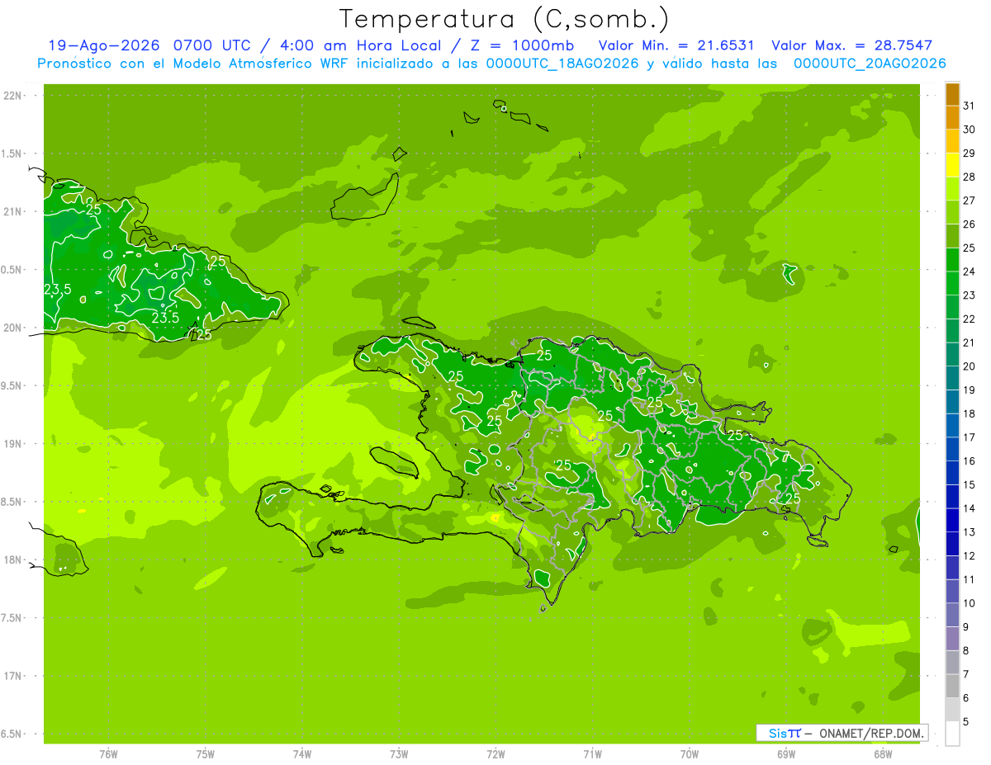Pick the dark orange swatch above 31
The height and width of the screenshot is (765, 991).
click(x=952, y=95)
